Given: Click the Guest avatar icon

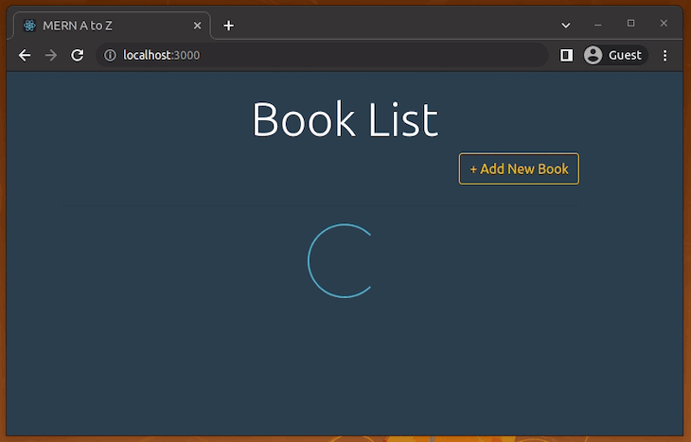Looking at the screenshot, I should [x=594, y=56].
